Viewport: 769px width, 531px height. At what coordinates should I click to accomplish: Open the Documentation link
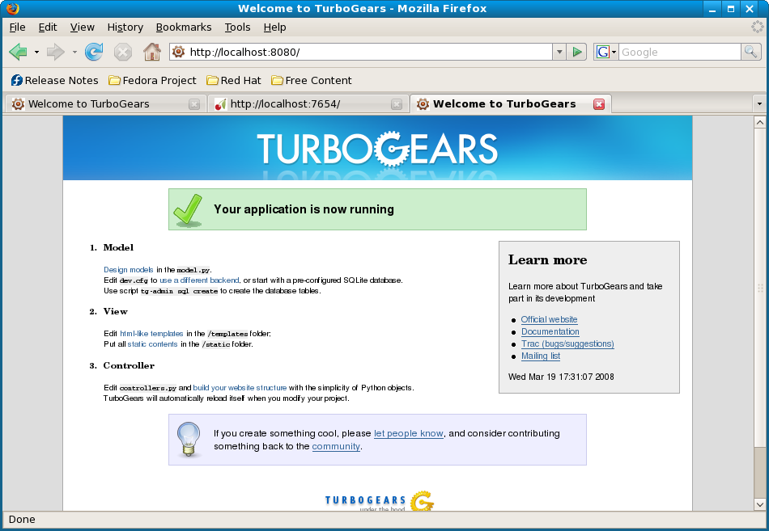click(x=550, y=331)
